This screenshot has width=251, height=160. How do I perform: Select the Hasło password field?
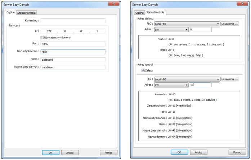[x=73, y=60]
